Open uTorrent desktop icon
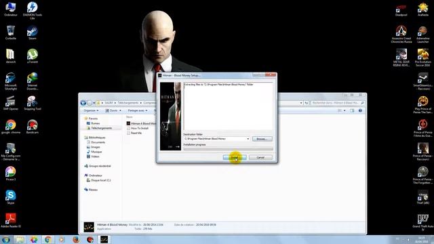This screenshot has height=244, width=434. coord(33,56)
